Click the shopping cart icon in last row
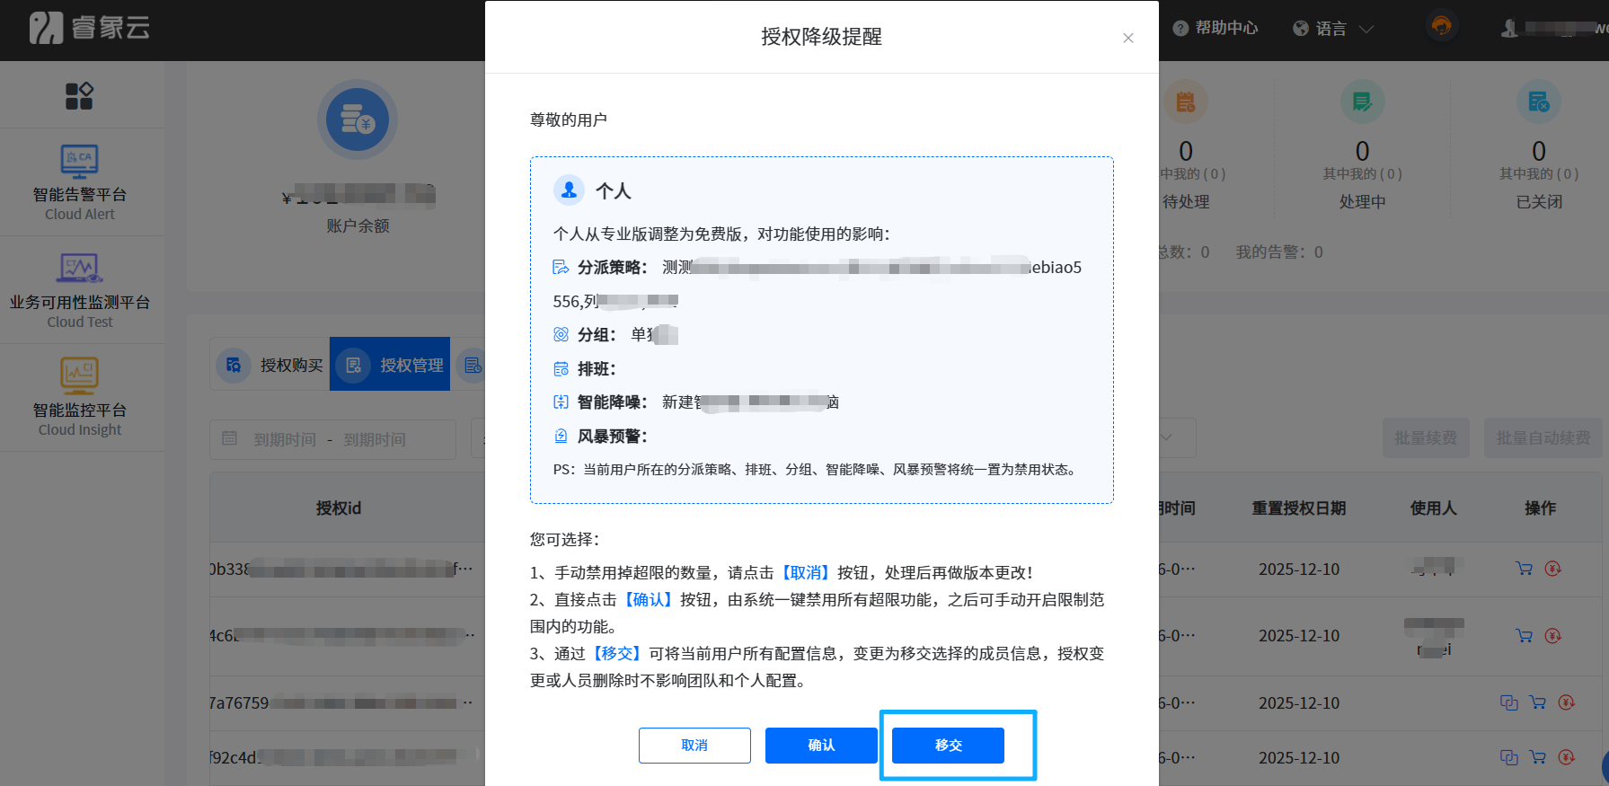Image resolution: width=1609 pixels, height=786 pixels. point(1537,757)
